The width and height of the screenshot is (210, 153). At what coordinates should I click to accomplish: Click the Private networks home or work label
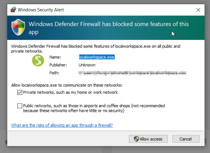tap(70, 92)
